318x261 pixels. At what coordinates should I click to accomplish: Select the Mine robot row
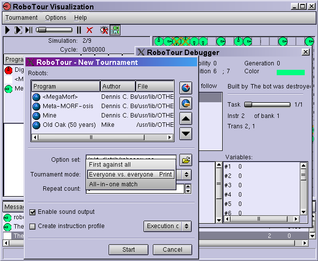coord(103,116)
